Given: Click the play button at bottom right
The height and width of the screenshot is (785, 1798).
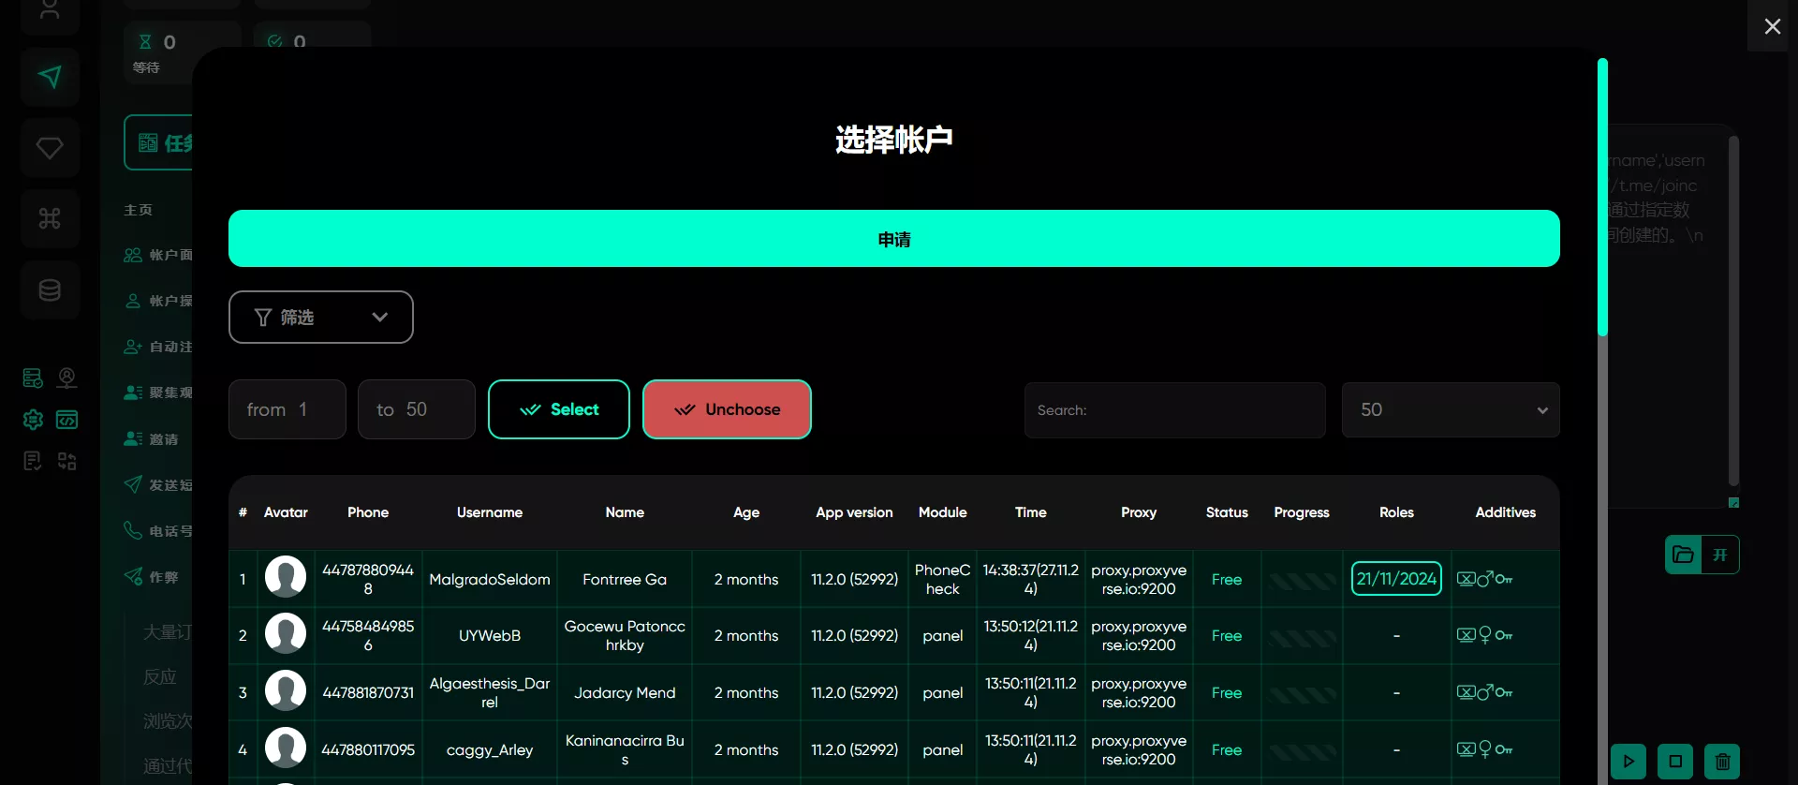Looking at the screenshot, I should tap(1629, 762).
